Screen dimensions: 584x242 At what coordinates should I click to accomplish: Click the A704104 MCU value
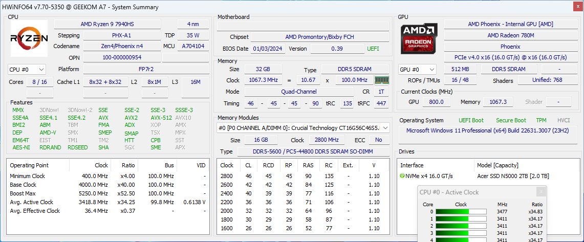coord(193,46)
